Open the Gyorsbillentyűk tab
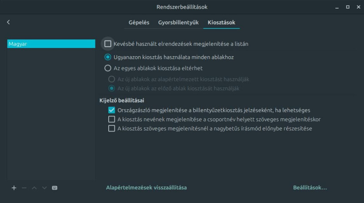The image size is (364, 203). click(178, 22)
